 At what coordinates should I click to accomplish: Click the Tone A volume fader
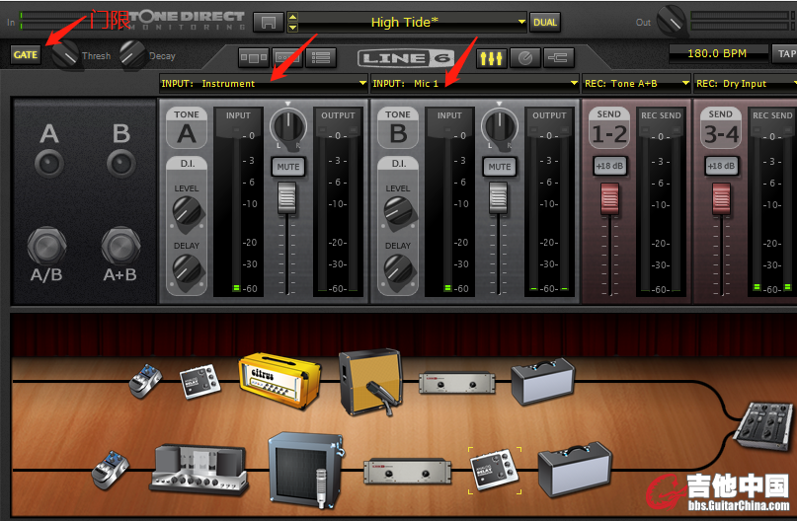[287, 198]
